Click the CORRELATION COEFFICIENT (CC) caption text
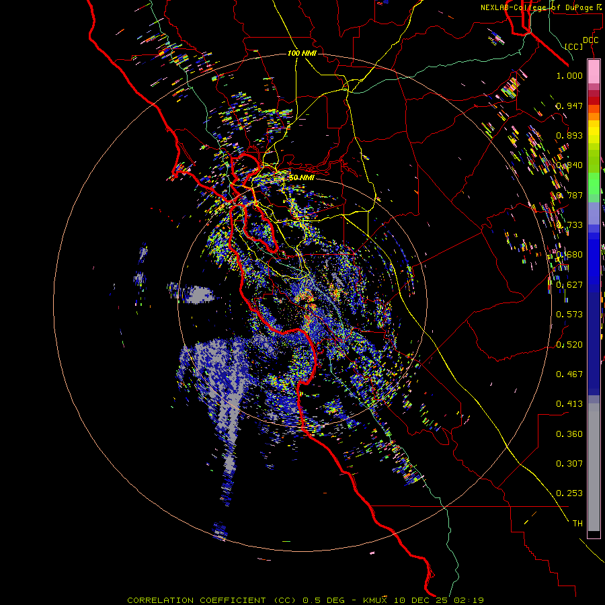 pyautogui.click(x=212, y=600)
